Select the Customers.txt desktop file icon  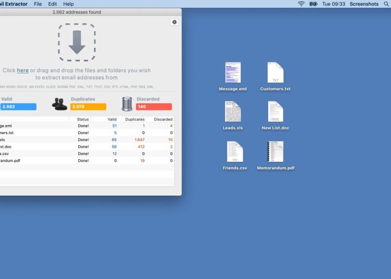(275, 73)
